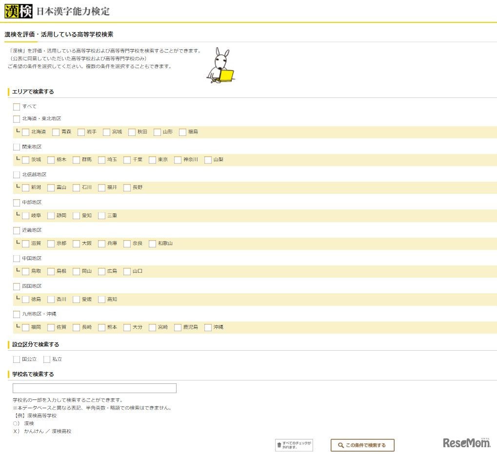
Task: Select the 奈良 checkbox
Action: coord(127,244)
